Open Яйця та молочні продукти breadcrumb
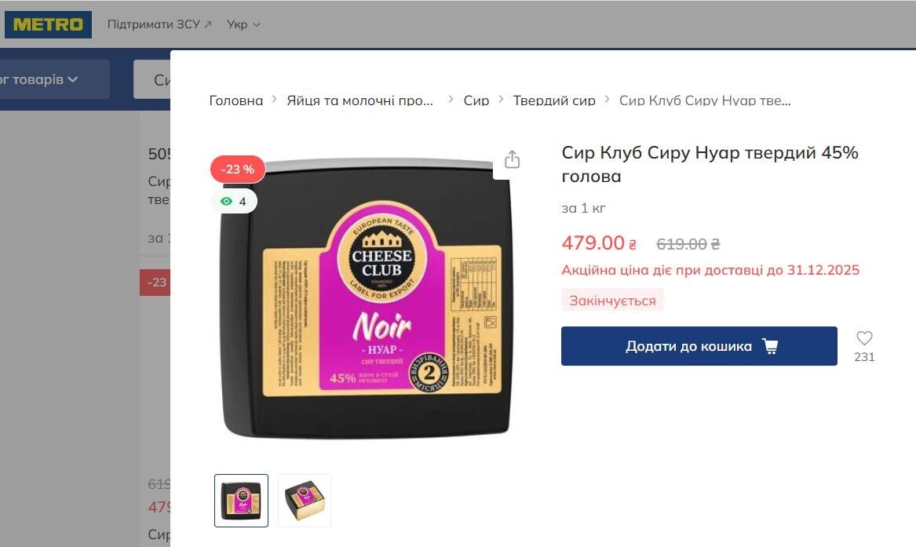 pos(359,100)
